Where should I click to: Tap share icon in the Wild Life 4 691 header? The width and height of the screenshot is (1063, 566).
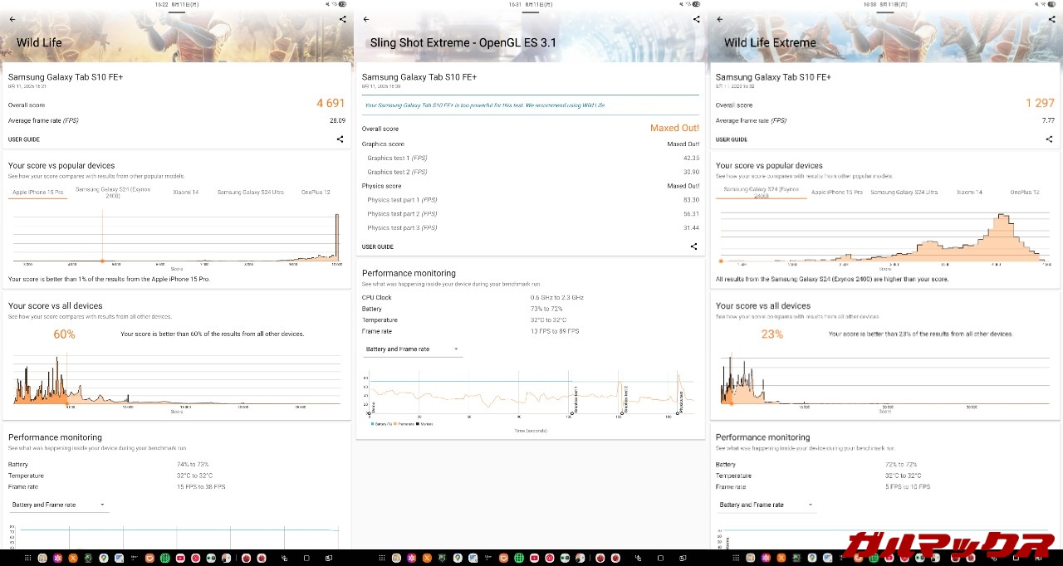pos(343,19)
